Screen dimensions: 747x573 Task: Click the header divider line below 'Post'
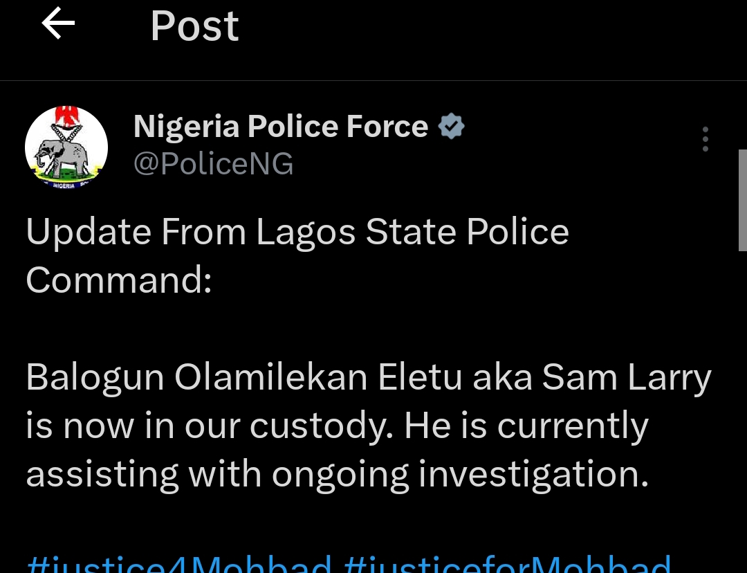pyautogui.click(x=373, y=81)
